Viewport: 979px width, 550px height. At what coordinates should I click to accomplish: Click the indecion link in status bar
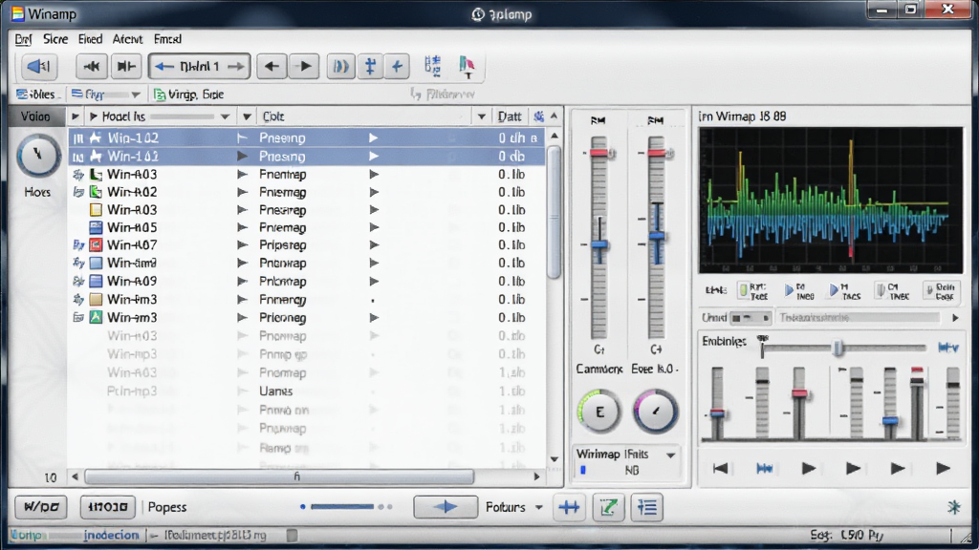tap(111, 535)
